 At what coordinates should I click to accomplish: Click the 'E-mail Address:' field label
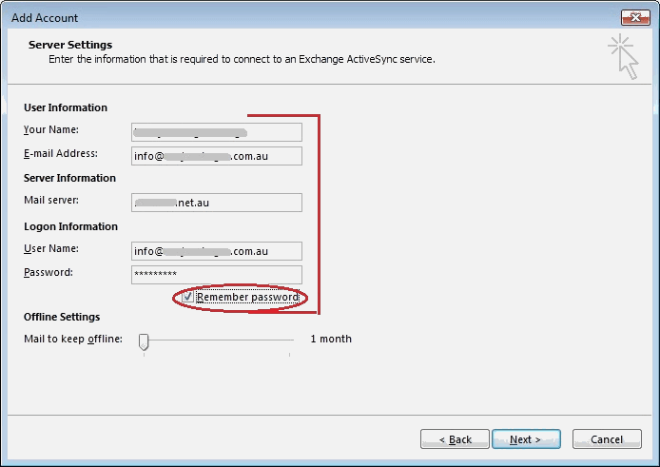[x=61, y=153]
